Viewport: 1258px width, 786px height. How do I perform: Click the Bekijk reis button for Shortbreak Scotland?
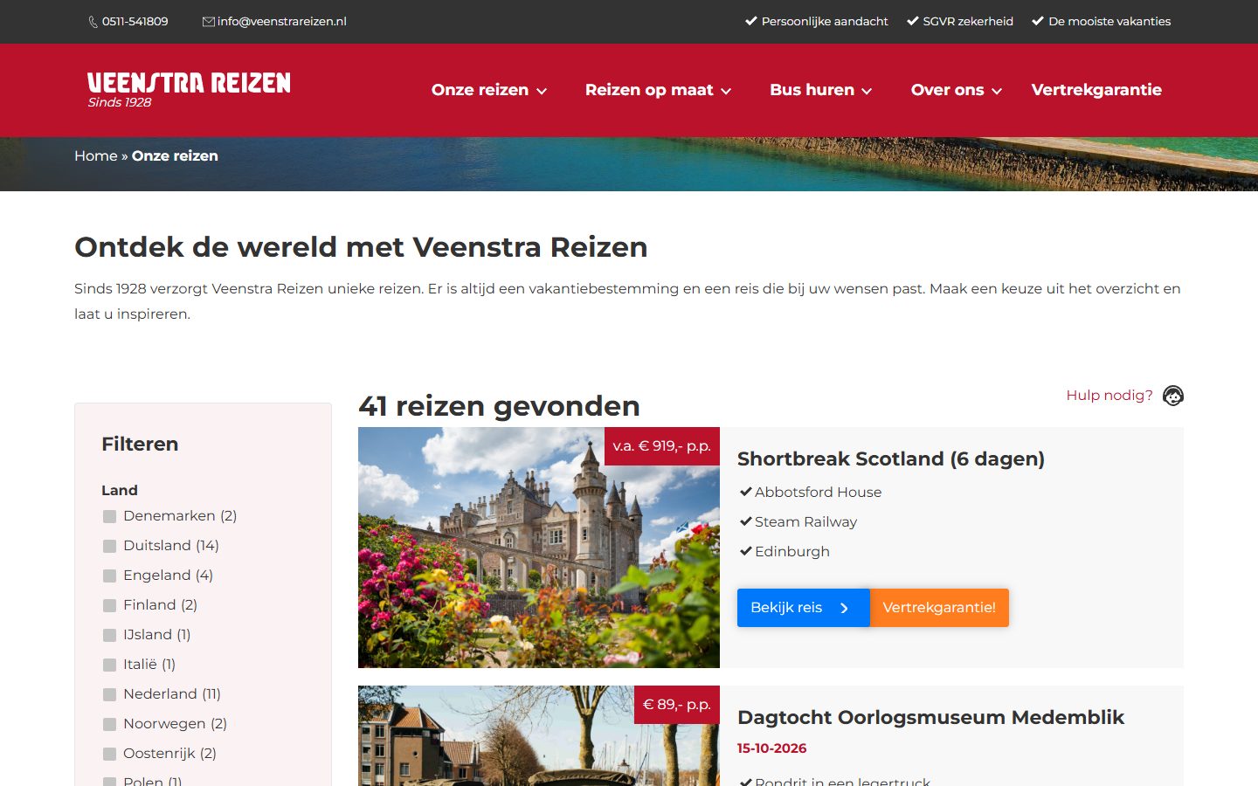[803, 608]
